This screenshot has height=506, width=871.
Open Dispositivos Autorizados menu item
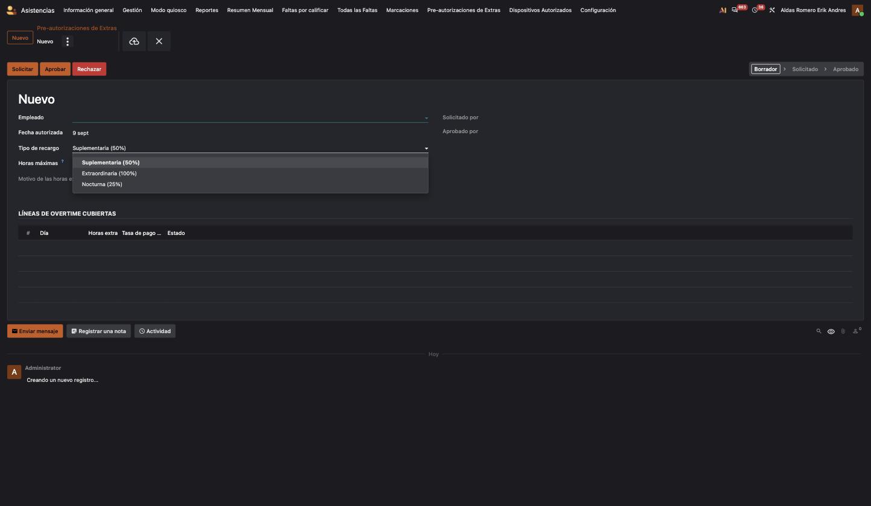click(x=540, y=10)
